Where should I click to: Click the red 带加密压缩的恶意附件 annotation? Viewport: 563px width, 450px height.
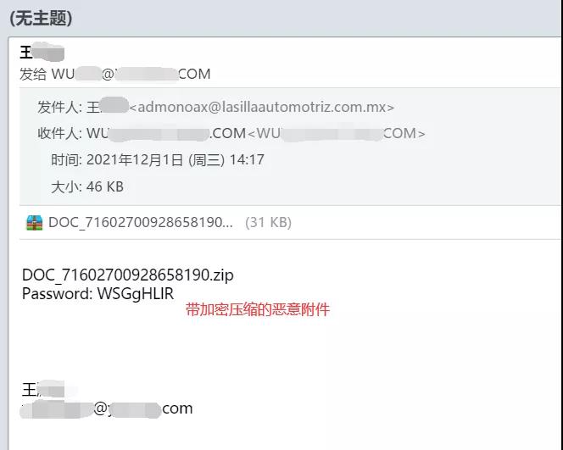pos(258,309)
